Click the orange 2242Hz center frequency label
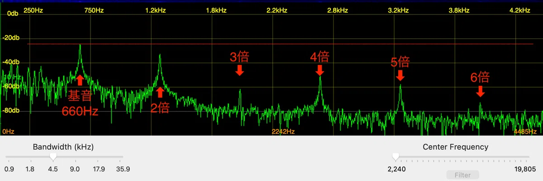This screenshot has width=543, height=181. tap(283, 131)
